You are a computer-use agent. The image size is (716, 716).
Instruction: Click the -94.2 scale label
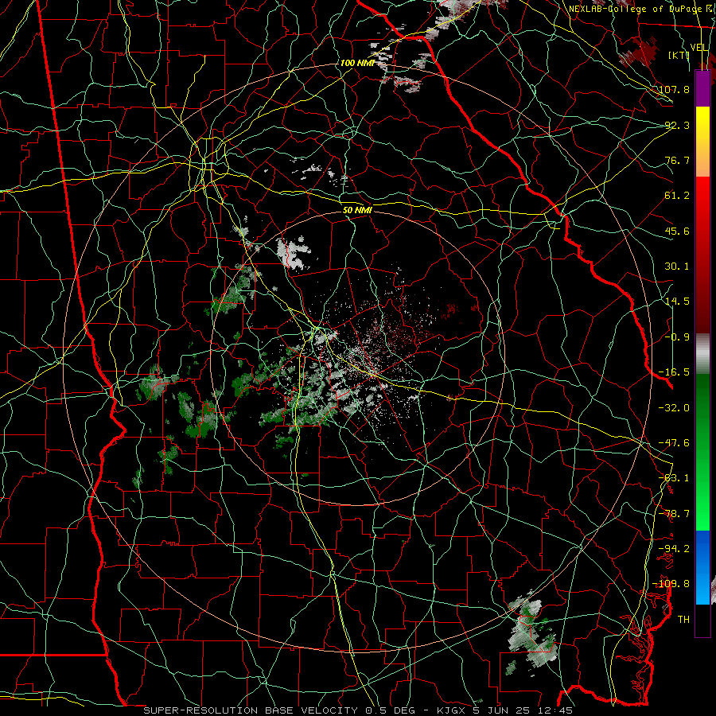[675, 549]
